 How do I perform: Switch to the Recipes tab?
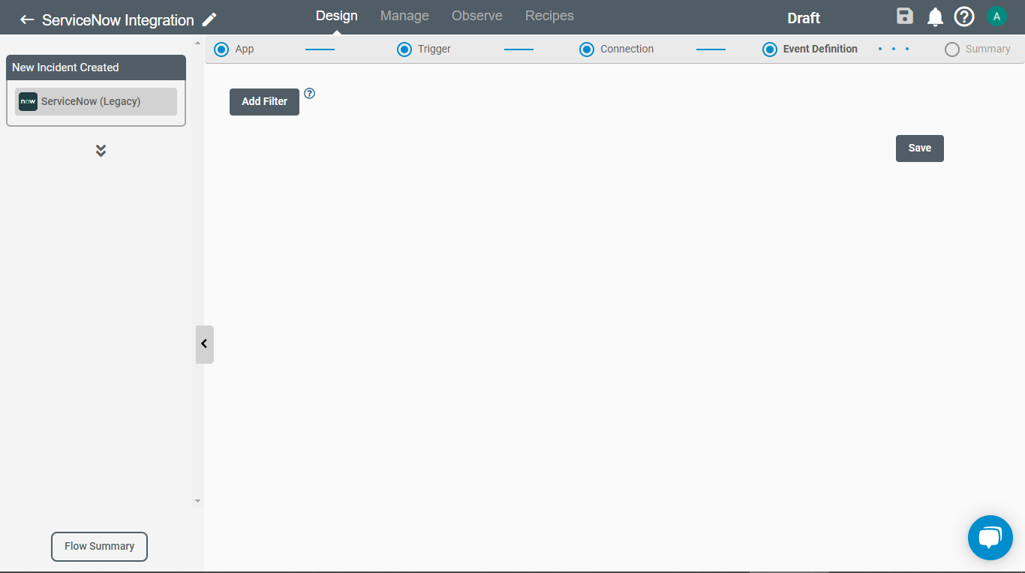point(549,16)
